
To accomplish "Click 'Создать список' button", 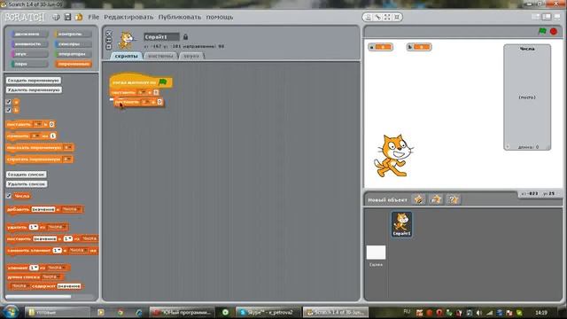I will point(26,175).
